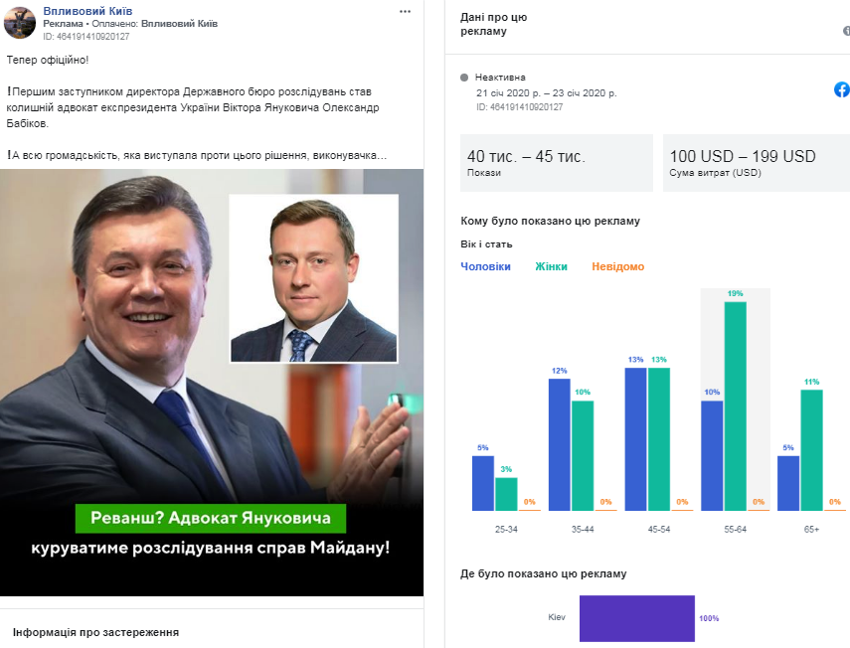Expand the Інформація про застереження section

click(x=95, y=632)
